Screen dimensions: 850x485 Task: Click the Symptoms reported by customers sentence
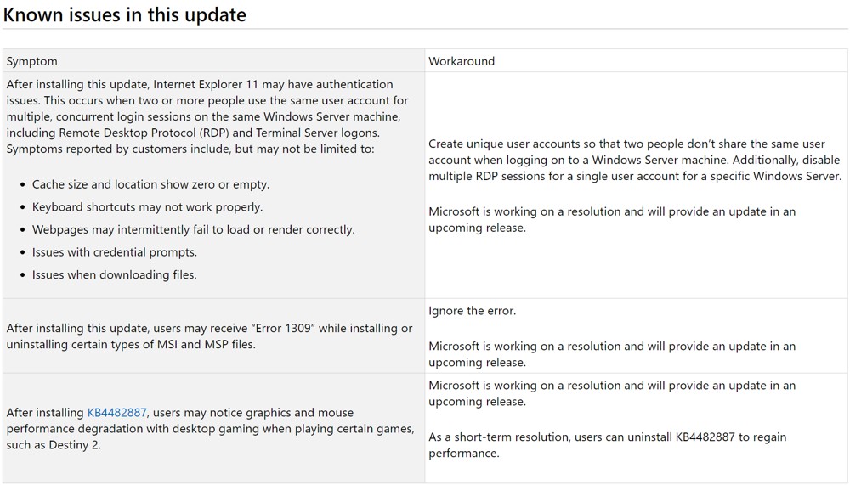190,149
